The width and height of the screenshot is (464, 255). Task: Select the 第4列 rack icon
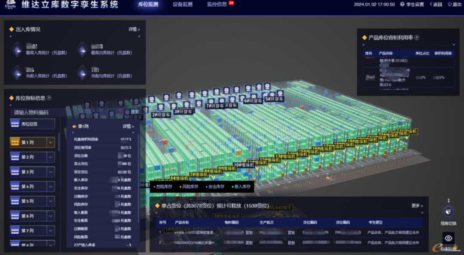coord(15,187)
